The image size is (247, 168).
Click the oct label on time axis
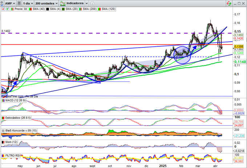click(x=110, y=166)
